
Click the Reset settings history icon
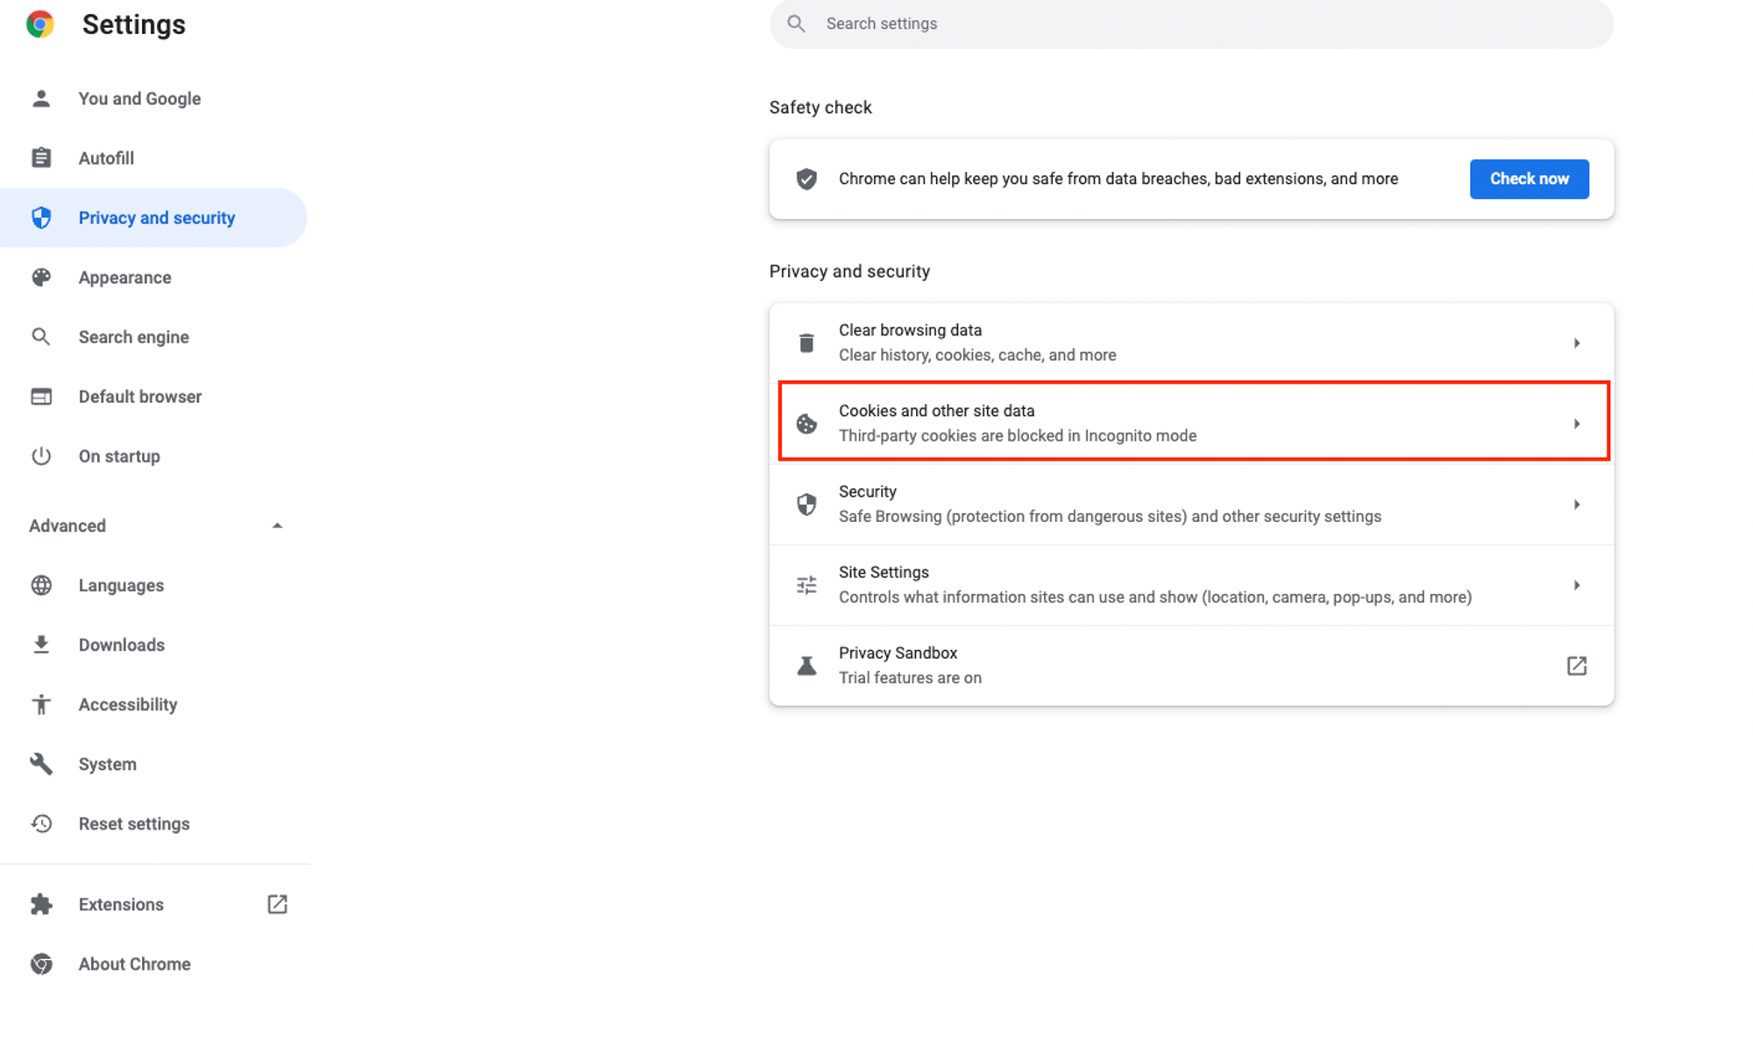pos(41,823)
